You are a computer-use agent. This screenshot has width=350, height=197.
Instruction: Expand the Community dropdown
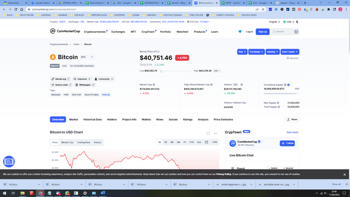point(104,79)
